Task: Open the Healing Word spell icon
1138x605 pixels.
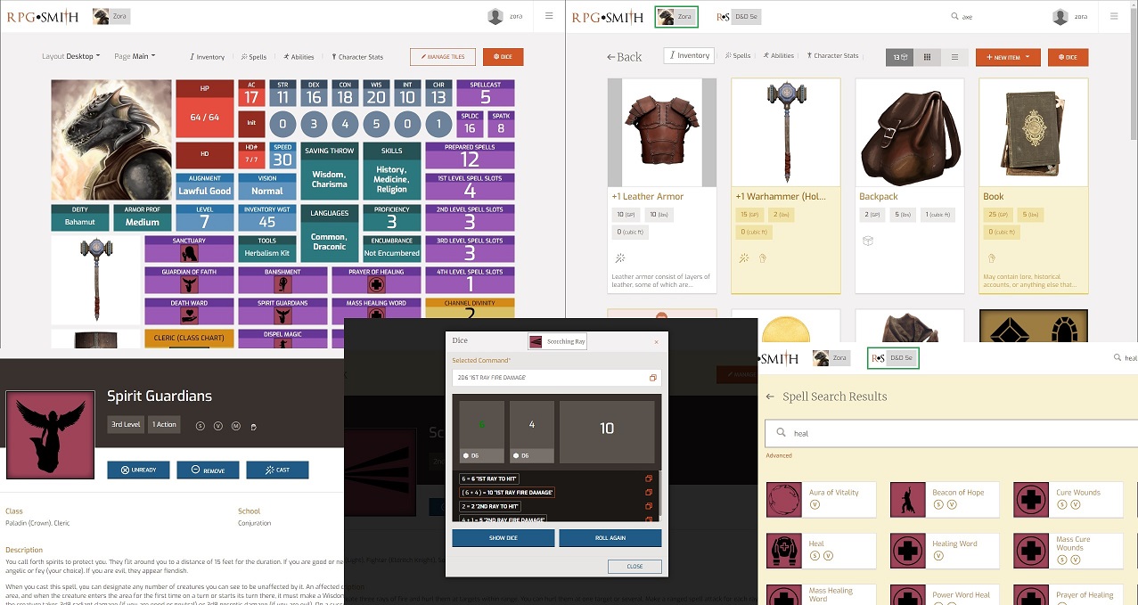Action: tap(907, 551)
